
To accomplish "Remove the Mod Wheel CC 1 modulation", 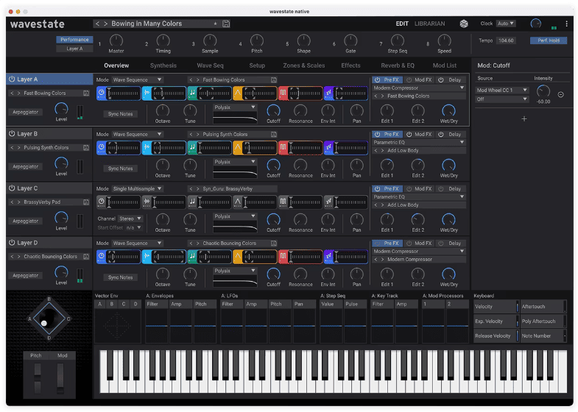I will click(x=560, y=95).
